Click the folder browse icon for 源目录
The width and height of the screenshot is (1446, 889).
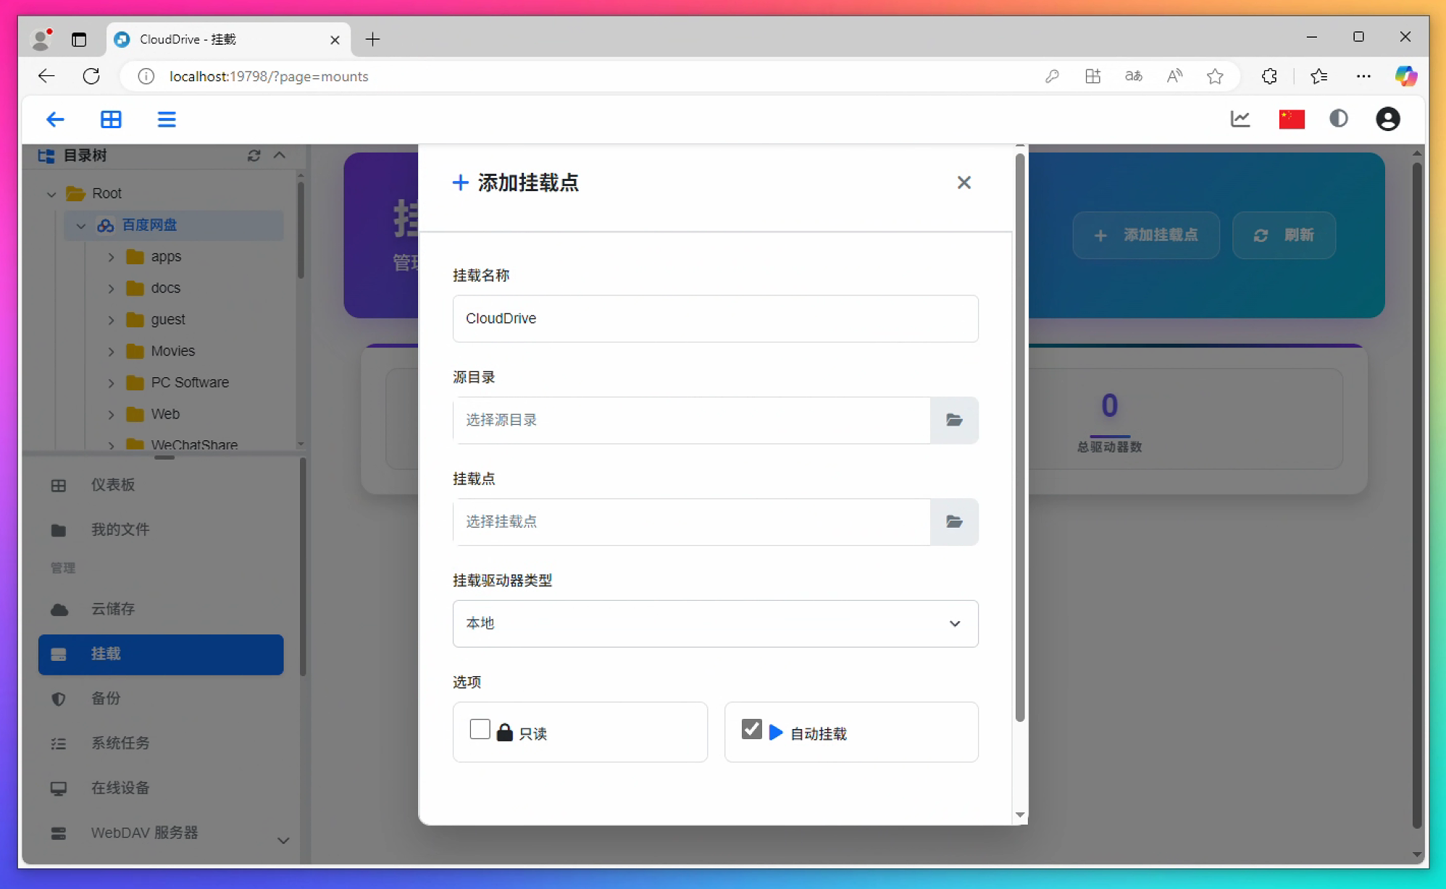coord(954,420)
